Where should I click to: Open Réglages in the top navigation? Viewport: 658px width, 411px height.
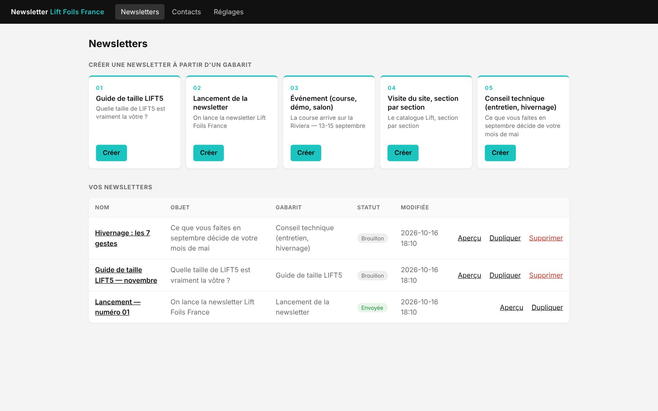tap(228, 12)
